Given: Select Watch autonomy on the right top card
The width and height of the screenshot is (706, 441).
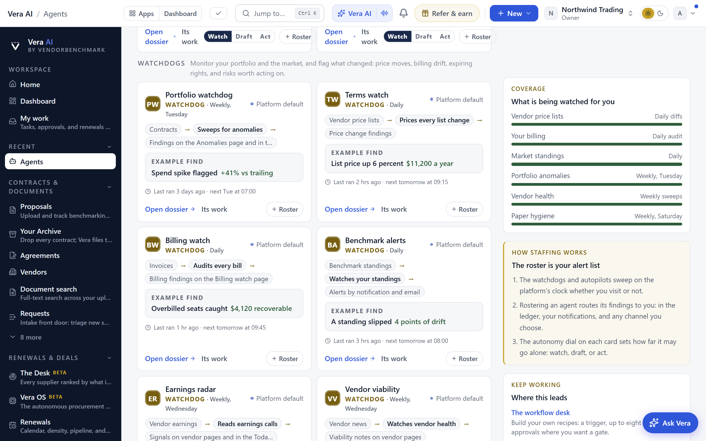Looking at the screenshot, I should 397,36.
